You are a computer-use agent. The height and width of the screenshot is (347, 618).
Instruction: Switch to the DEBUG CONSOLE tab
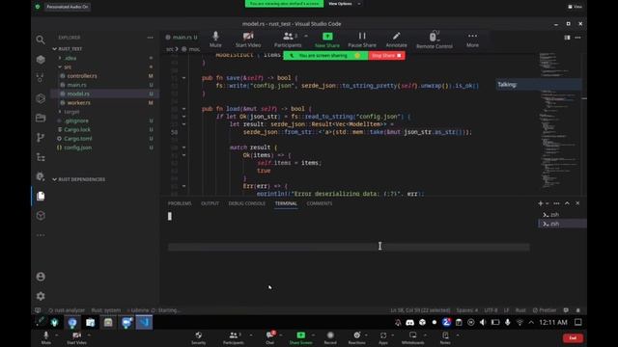247,203
